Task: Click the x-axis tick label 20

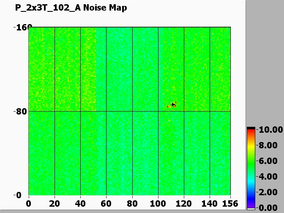Action: coord(55,203)
